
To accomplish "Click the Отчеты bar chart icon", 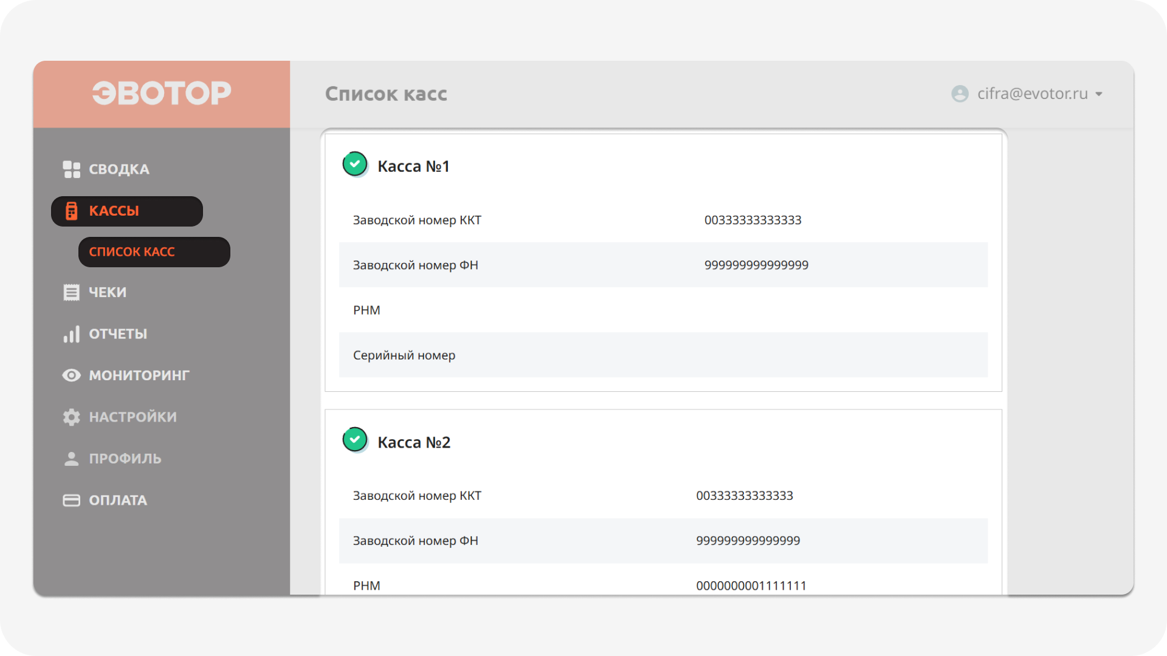I will [72, 334].
